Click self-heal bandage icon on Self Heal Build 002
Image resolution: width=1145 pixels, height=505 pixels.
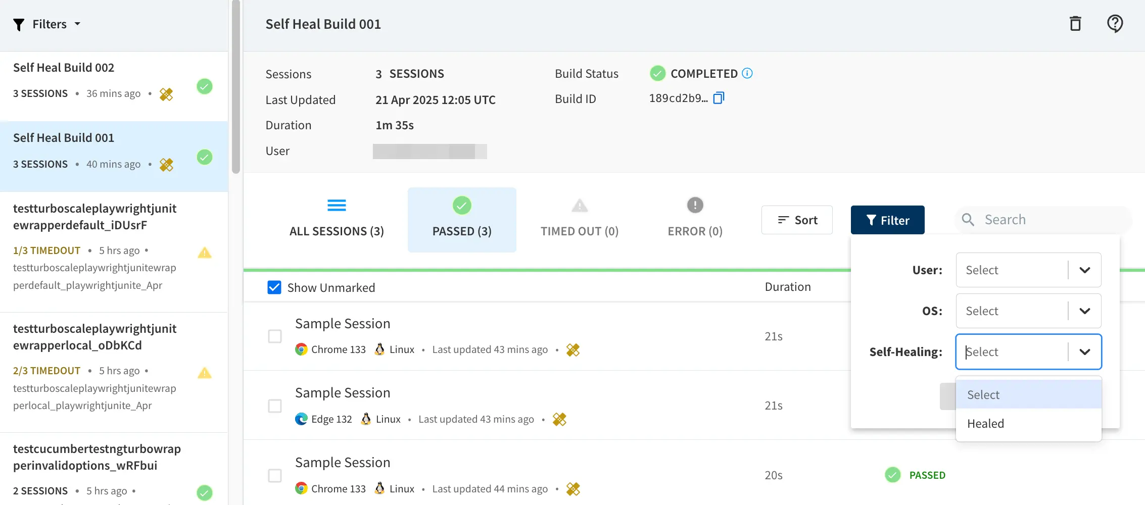tap(166, 94)
